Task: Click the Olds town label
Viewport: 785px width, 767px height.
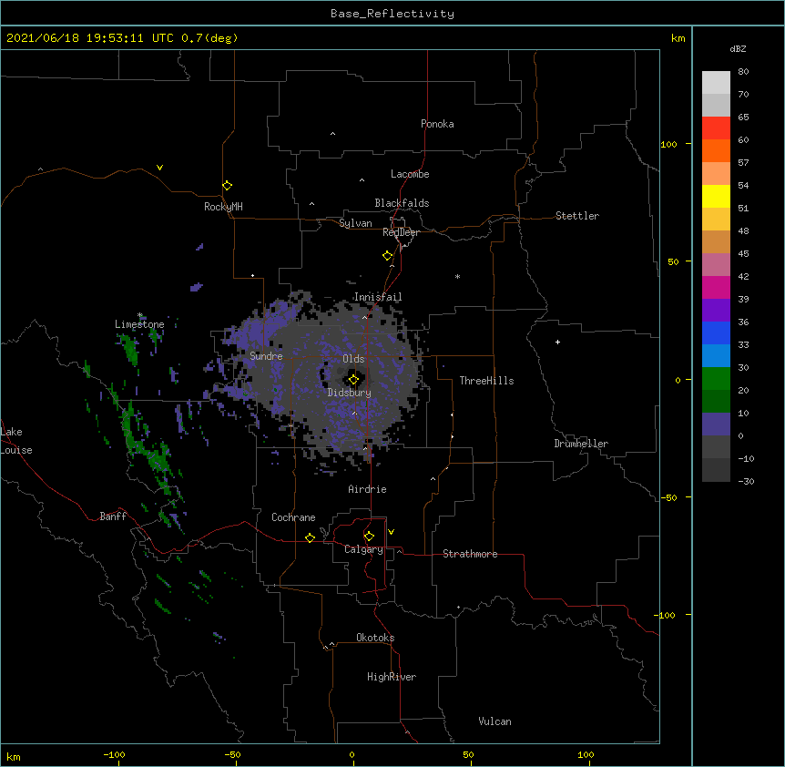Action: click(x=353, y=359)
